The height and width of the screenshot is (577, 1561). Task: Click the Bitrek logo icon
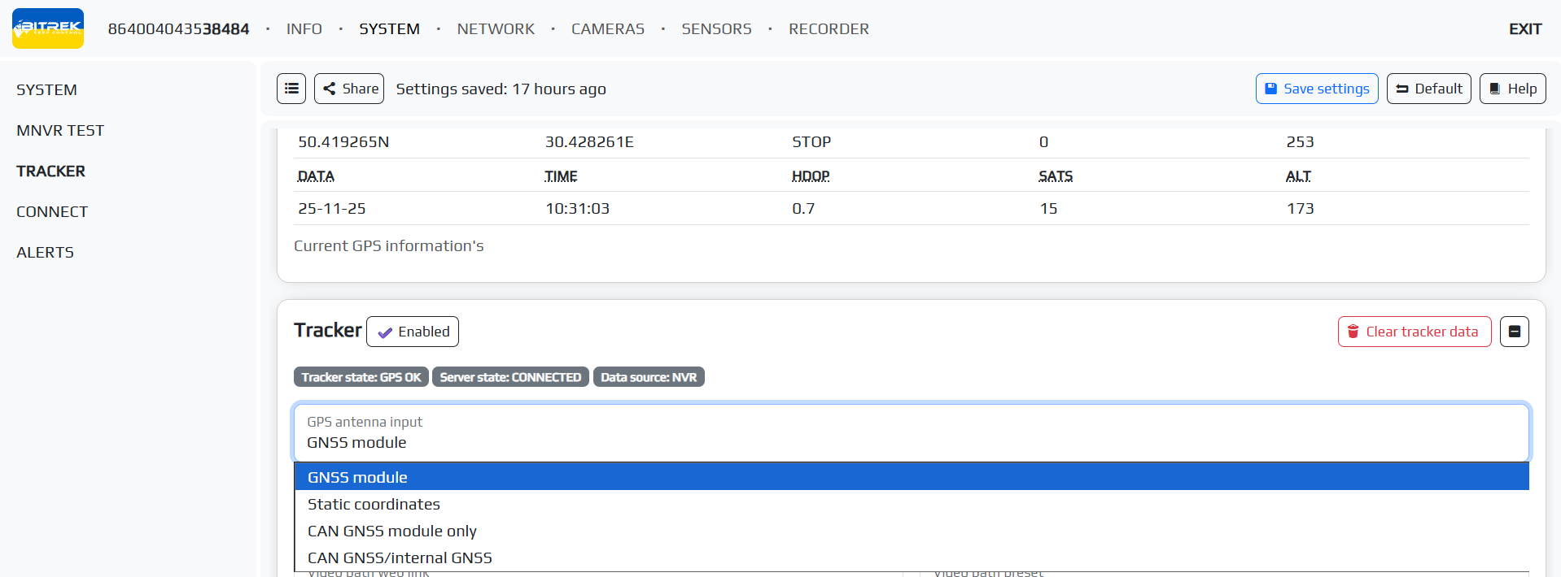click(x=48, y=28)
